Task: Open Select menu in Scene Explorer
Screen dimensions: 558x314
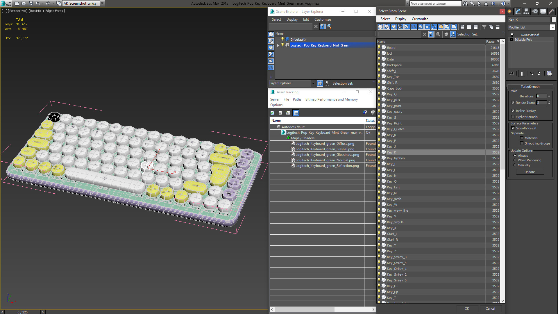Action: click(x=276, y=19)
